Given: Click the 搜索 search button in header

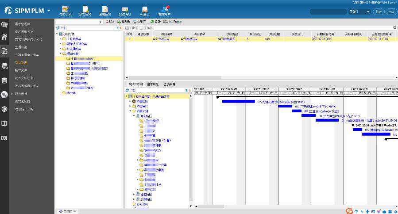Looking at the screenshot, I should tap(379, 12).
